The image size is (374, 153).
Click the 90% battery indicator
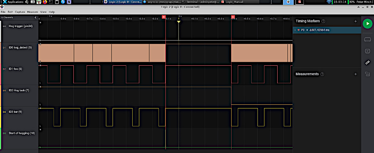click(352, 2)
